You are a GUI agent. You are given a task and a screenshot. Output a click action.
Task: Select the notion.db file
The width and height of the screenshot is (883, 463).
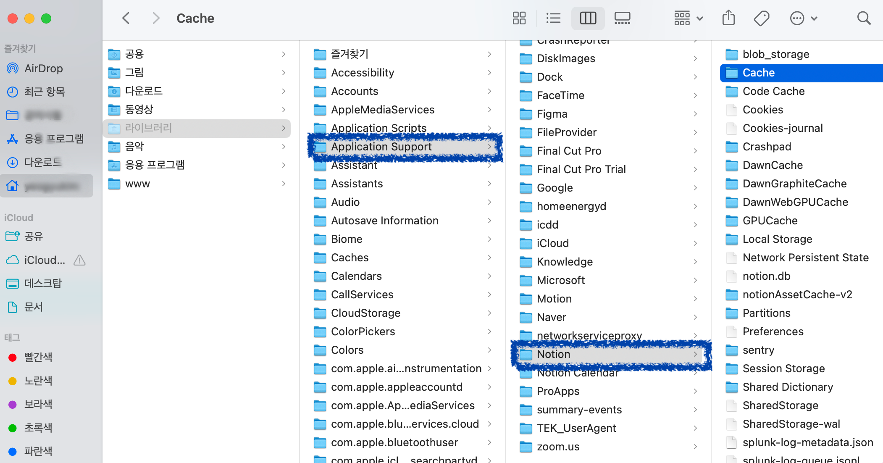pos(766,276)
